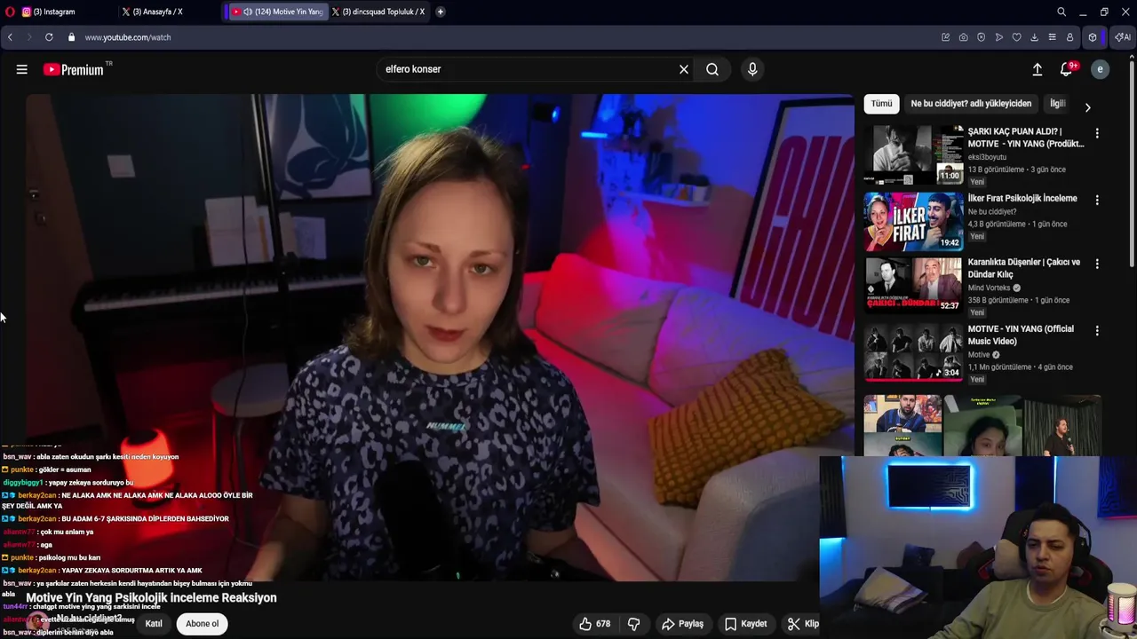Subscribe with Abone ol button
The image size is (1137, 639).
point(202,624)
